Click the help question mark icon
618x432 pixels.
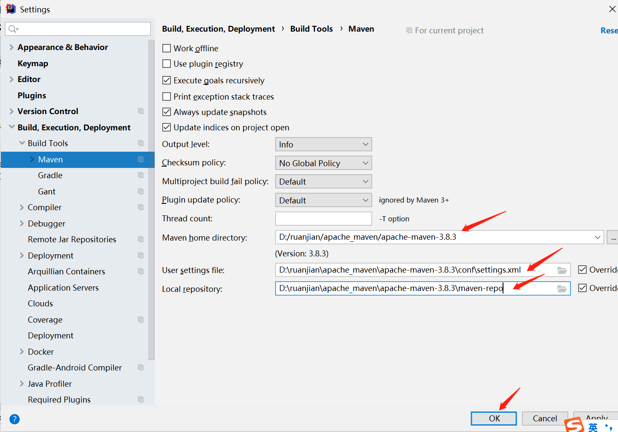tap(15, 419)
